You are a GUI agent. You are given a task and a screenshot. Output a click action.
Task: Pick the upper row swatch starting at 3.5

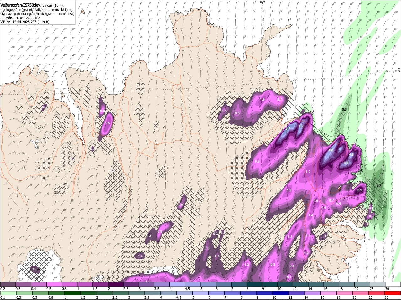point(162,284)
